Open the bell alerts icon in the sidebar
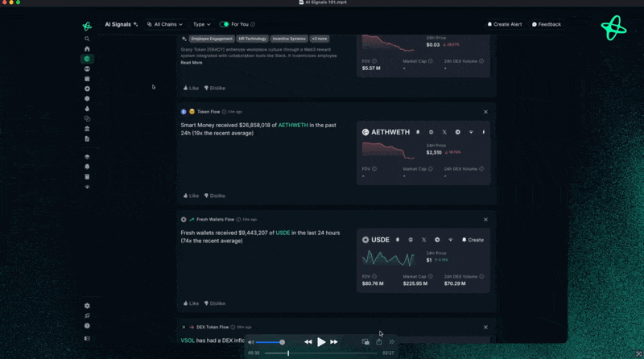The image size is (644, 359). [87, 167]
